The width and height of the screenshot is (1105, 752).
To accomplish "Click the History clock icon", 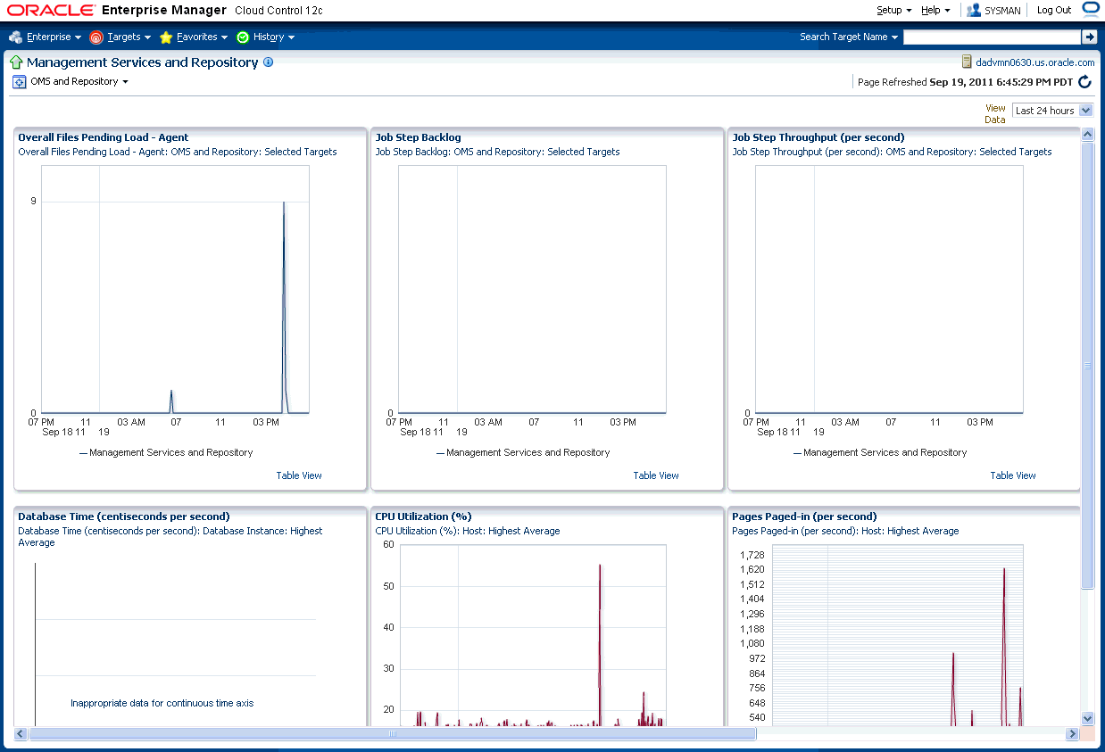I will (x=243, y=37).
